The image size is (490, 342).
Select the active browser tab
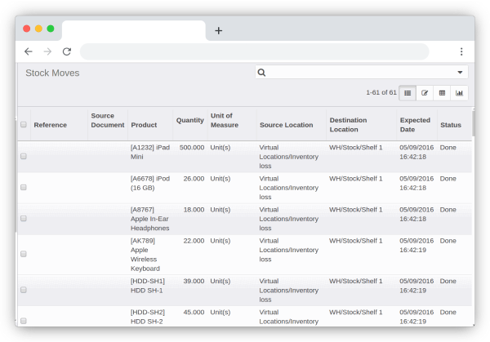(134, 31)
